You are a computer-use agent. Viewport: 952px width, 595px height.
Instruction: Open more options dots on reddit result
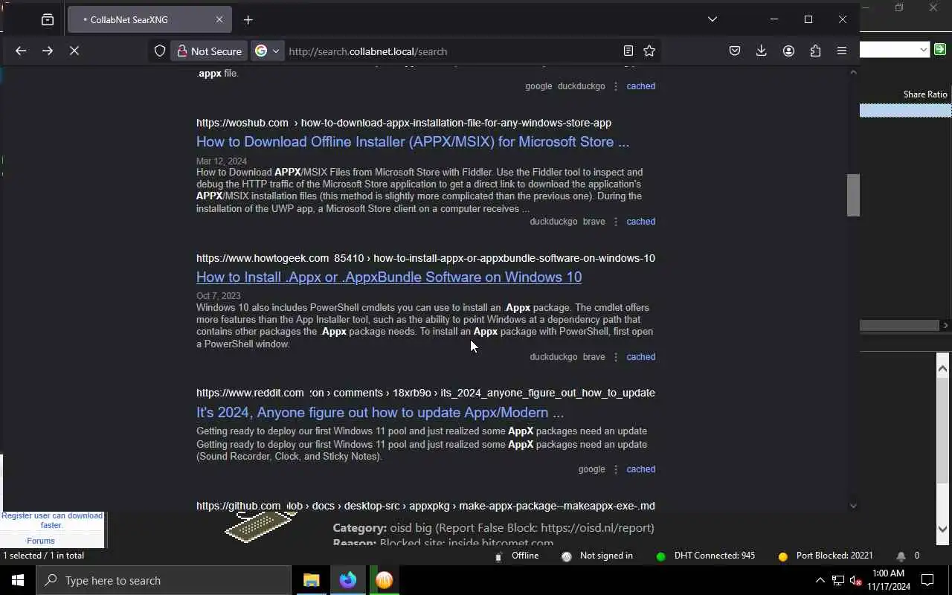coord(616,469)
